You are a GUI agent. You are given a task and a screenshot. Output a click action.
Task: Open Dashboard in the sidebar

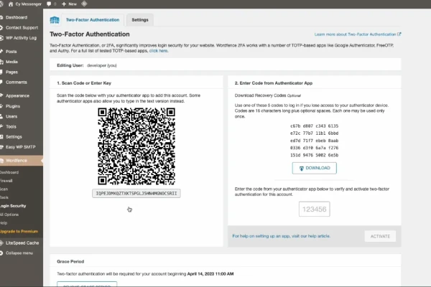pyautogui.click(x=17, y=17)
